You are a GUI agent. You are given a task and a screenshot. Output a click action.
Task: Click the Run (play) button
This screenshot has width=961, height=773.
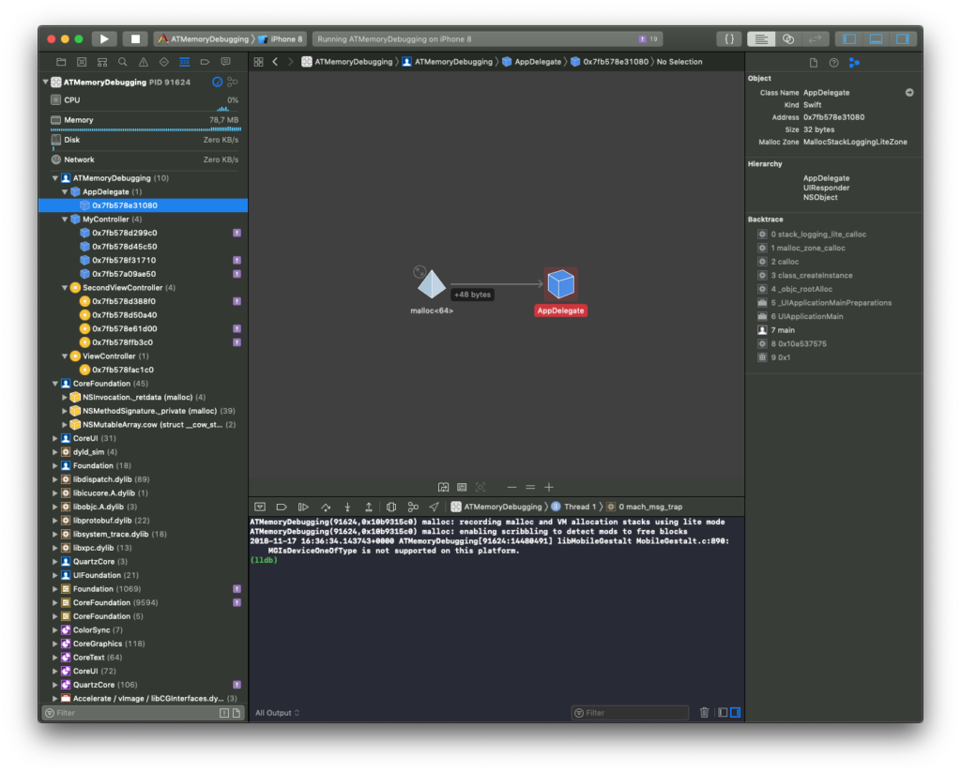pos(104,38)
